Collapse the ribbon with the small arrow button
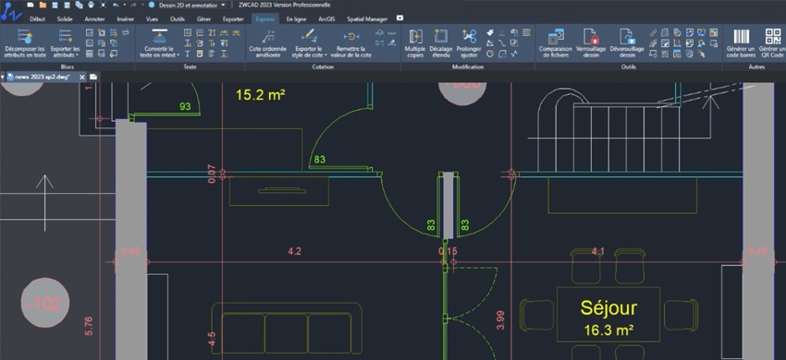Viewport: 786px width, 360px height. point(399,18)
